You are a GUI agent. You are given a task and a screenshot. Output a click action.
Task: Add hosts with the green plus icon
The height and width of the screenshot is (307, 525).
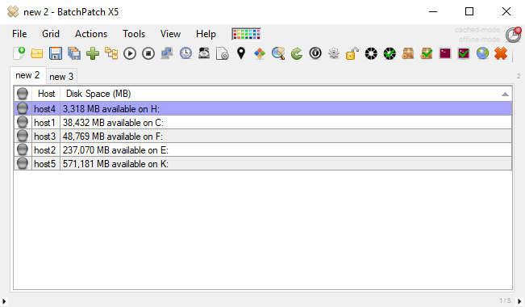(x=93, y=53)
